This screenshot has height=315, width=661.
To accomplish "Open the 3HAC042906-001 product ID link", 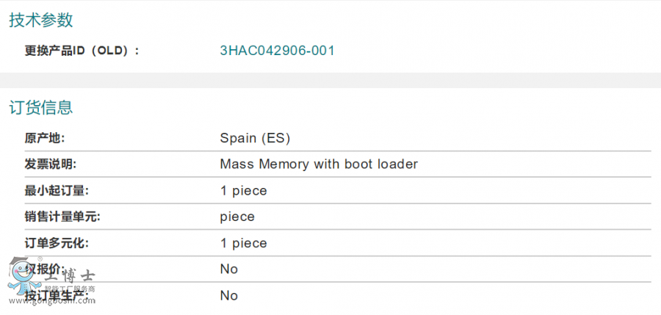I will click(277, 51).
